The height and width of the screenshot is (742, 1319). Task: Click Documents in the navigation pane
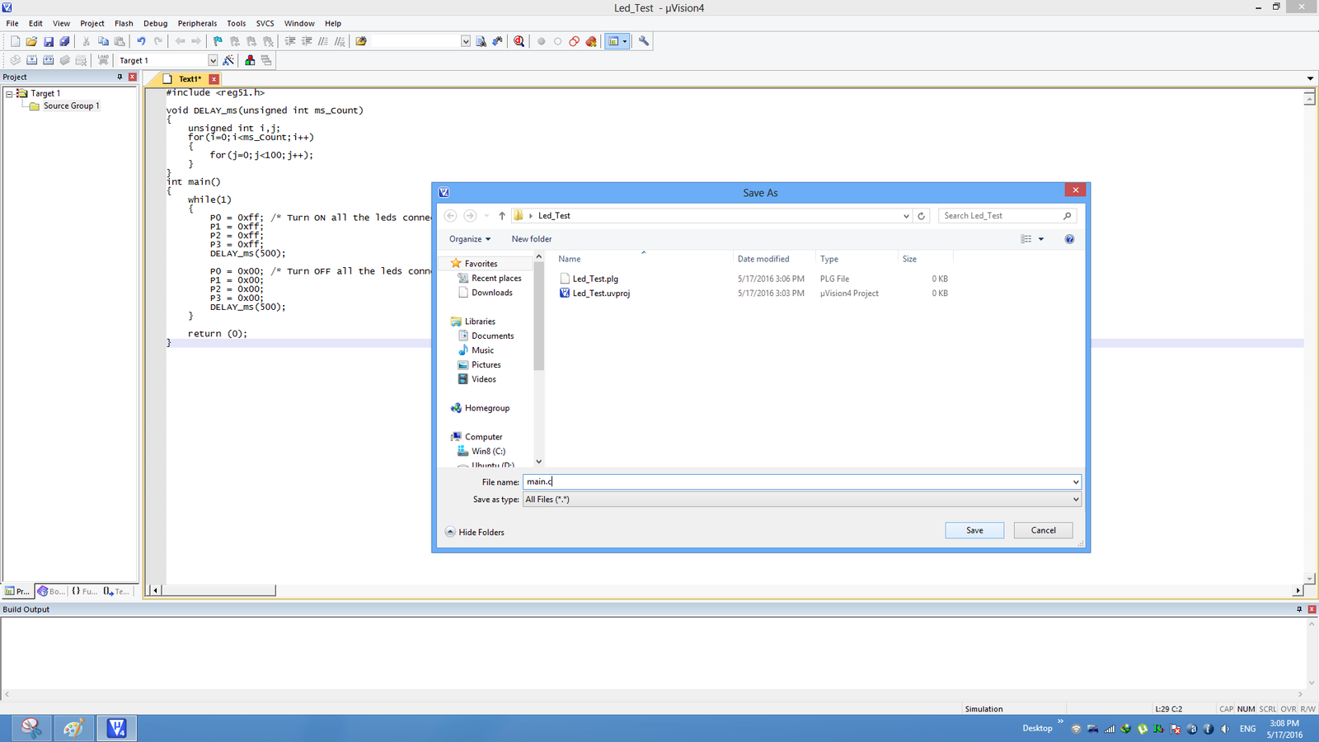point(492,336)
